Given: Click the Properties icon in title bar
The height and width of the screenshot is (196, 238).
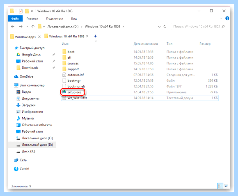Looking at the screenshot, I should tap(21, 11).
